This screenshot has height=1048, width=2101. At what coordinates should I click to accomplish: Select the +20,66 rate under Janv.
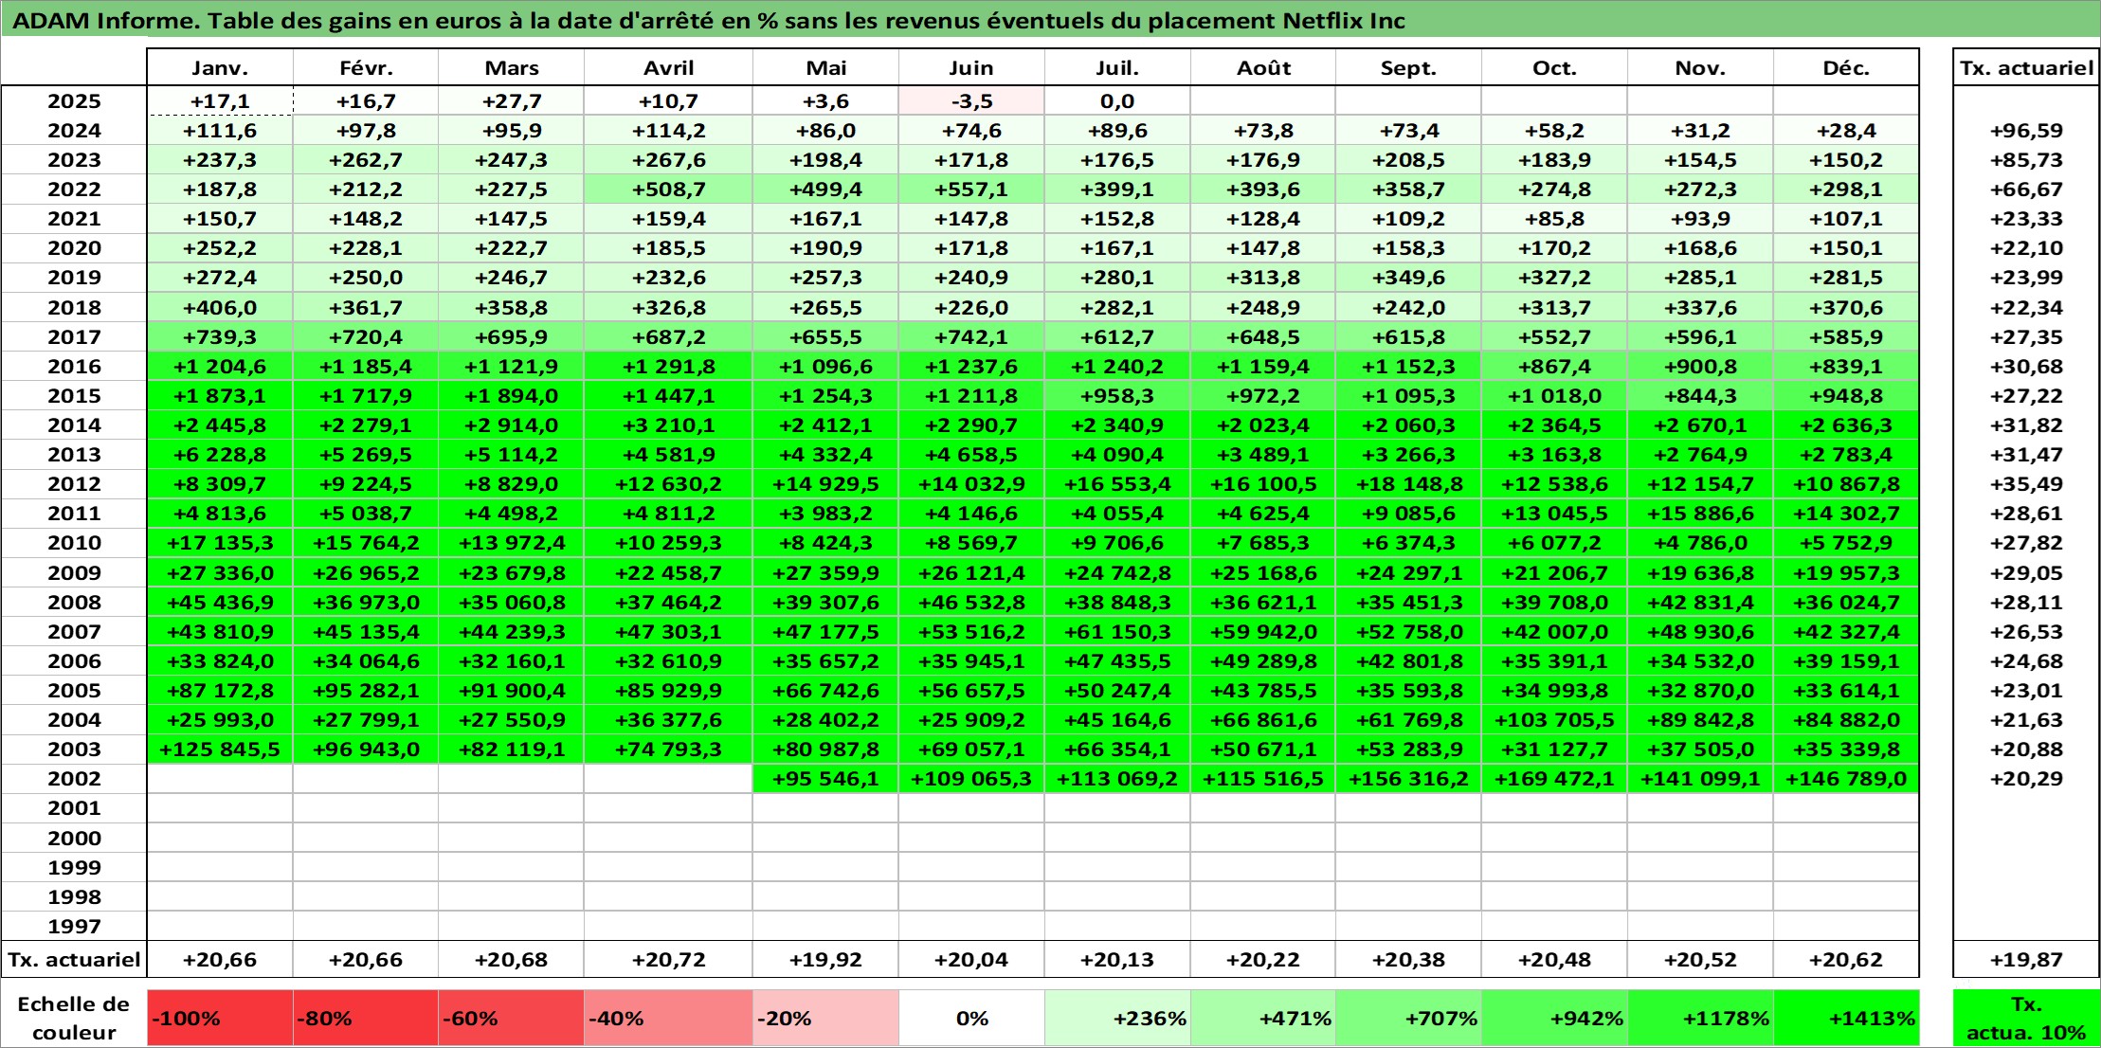coord(220,960)
